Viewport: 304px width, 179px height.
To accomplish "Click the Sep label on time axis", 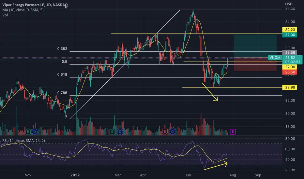I will click(x=258, y=175).
